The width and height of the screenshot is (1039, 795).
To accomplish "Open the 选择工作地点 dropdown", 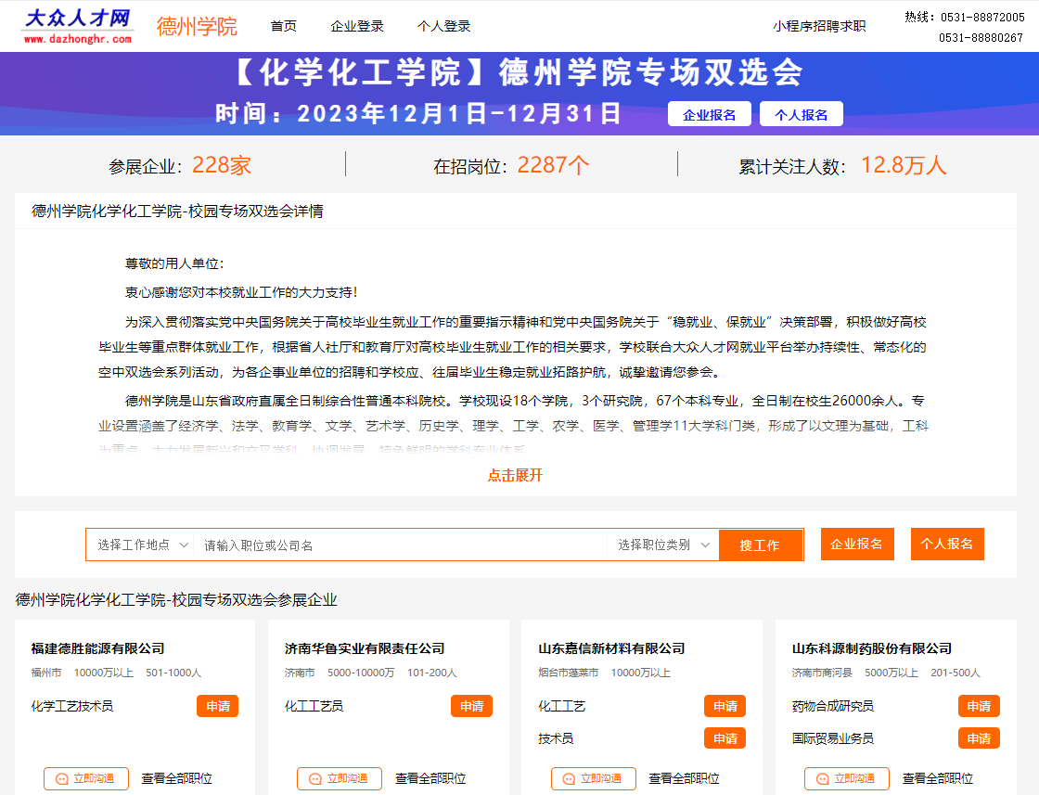I will click(x=143, y=545).
